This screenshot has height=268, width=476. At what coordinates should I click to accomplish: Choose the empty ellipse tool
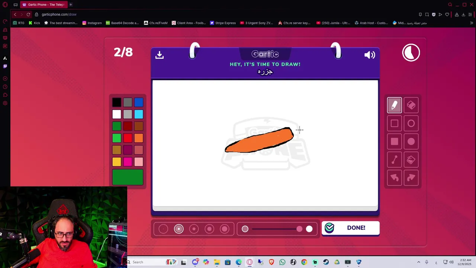coord(411,123)
